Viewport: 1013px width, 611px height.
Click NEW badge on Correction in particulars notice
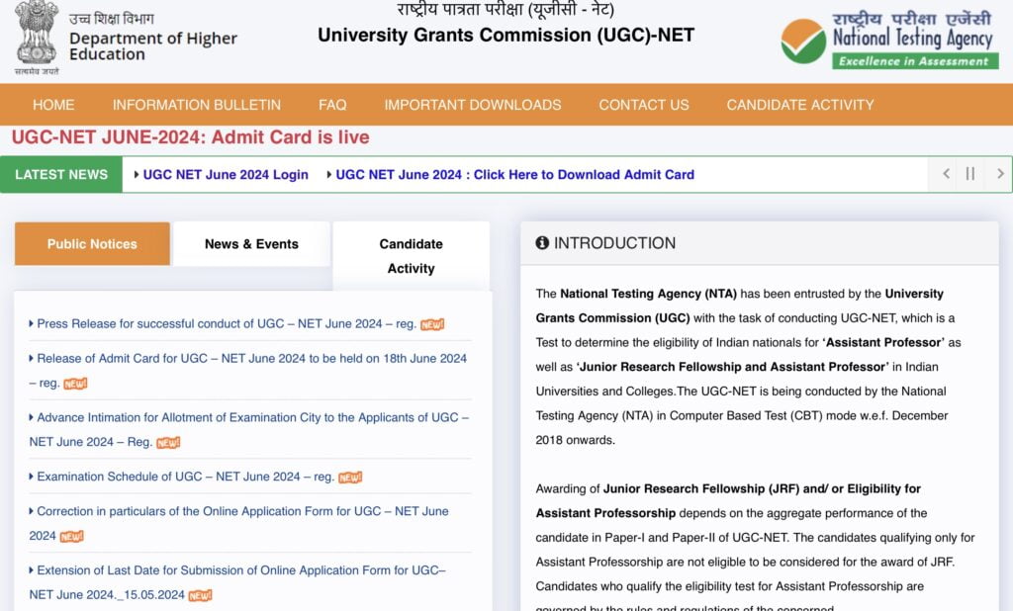pyautogui.click(x=71, y=536)
